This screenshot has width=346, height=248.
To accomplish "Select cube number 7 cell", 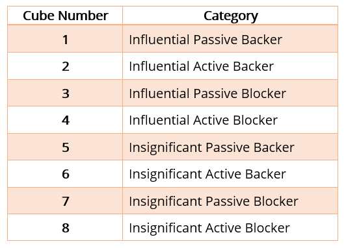I will pos(65,201).
